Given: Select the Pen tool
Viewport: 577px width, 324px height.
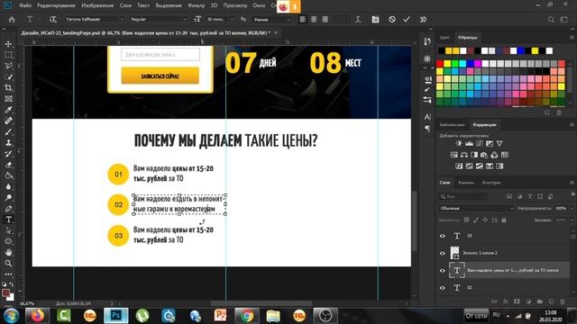Looking at the screenshot, I should point(8,209).
